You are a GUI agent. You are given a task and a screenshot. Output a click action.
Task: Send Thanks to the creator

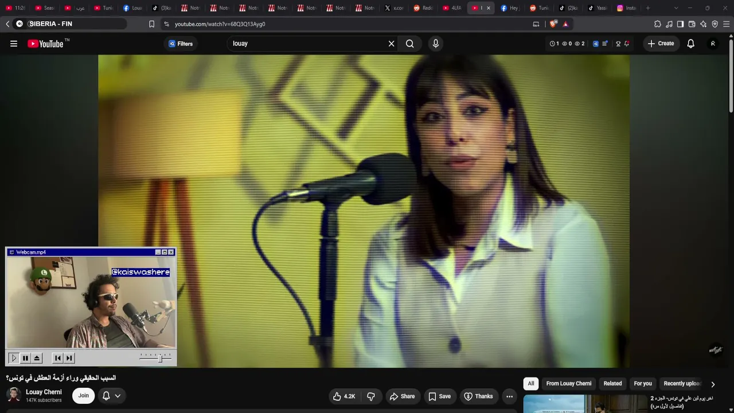(x=478, y=396)
